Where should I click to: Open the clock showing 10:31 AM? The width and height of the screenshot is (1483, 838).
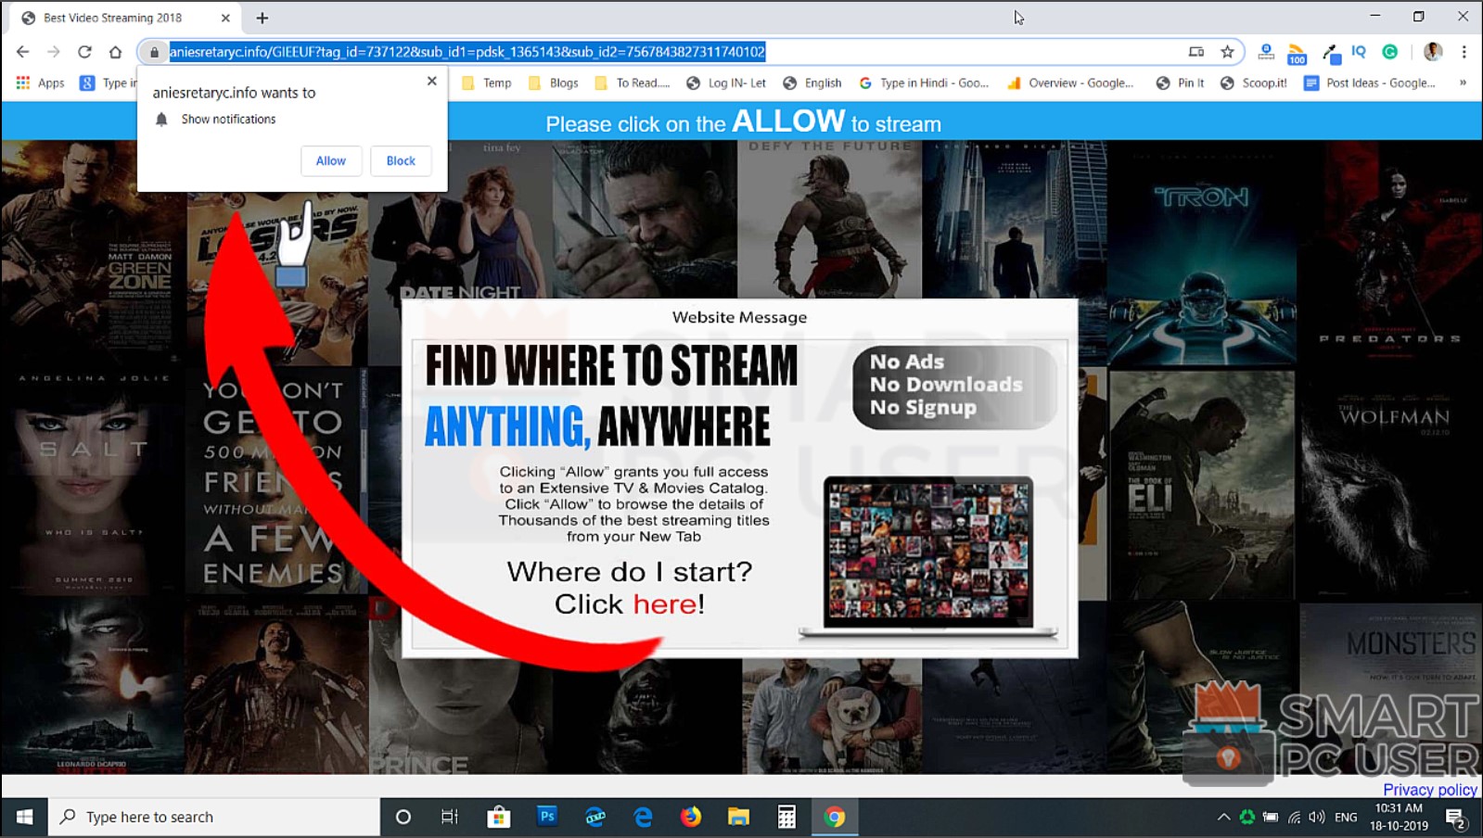coord(1399,817)
